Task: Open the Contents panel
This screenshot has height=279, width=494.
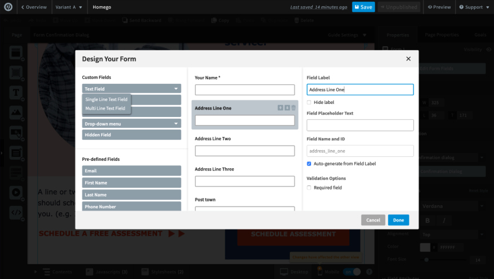Action: coord(57,272)
